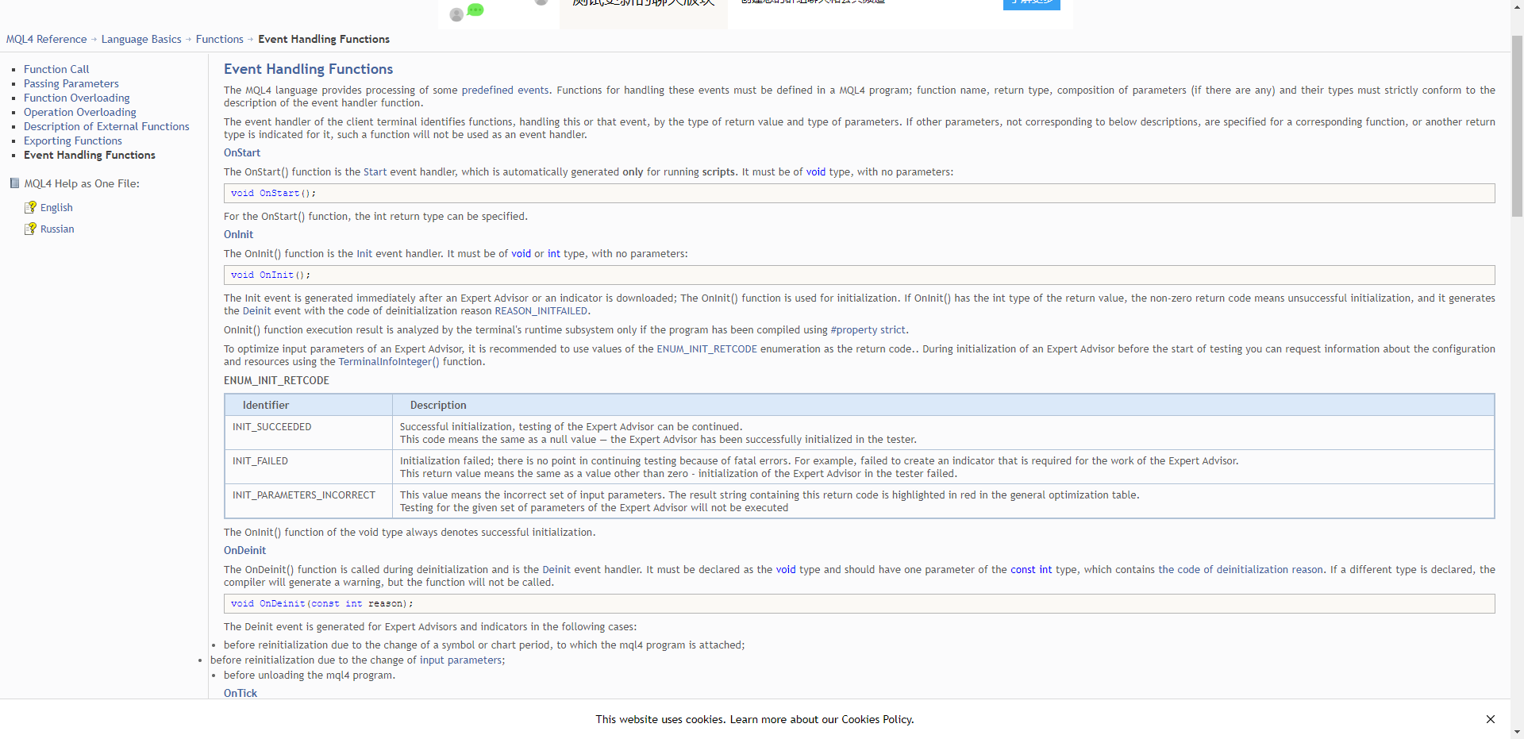This screenshot has height=739, width=1524.
Task: Click the Russian help file link
Action: [x=57, y=229]
